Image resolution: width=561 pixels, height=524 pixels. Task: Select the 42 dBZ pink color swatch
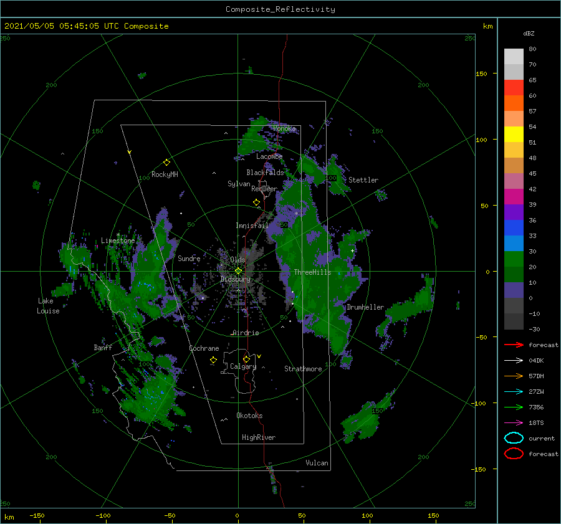(514, 181)
